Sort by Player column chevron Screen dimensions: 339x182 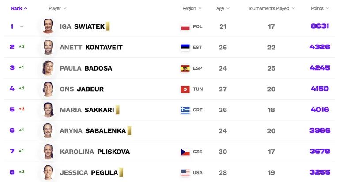(x=65, y=8)
